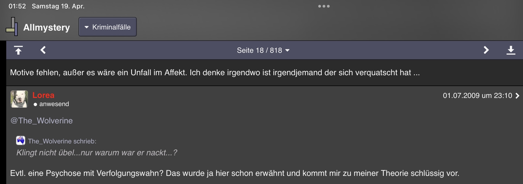The height and width of the screenshot is (184, 523).
Task: Open the Allmystery logo icon
Action: pyautogui.click(x=12, y=27)
